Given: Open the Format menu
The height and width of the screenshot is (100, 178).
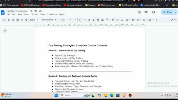Looking at the screenshot, I should 35,14.
